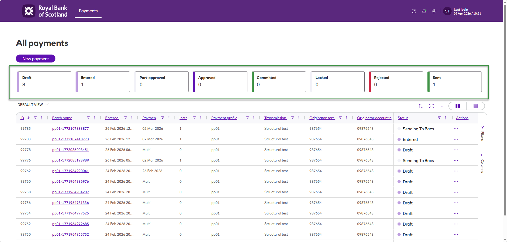The height and width of the screenshot is (242, 507).
Task: Open actions menu for payment 99778
Action: pos(456,150)
